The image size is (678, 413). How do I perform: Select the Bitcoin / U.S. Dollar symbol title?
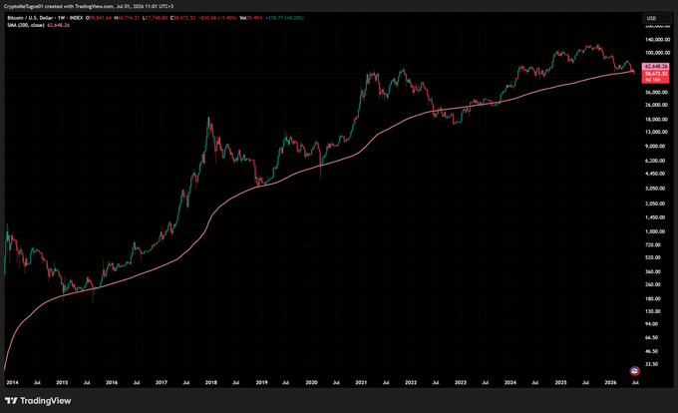click(x=30, y=18)
